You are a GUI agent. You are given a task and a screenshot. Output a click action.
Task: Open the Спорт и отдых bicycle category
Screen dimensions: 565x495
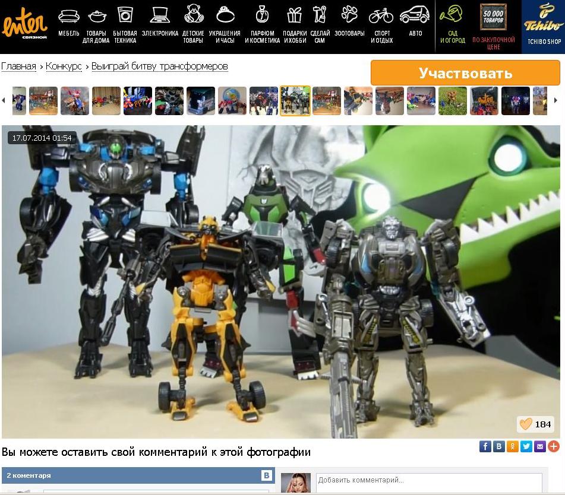click(x=381, y=25)
